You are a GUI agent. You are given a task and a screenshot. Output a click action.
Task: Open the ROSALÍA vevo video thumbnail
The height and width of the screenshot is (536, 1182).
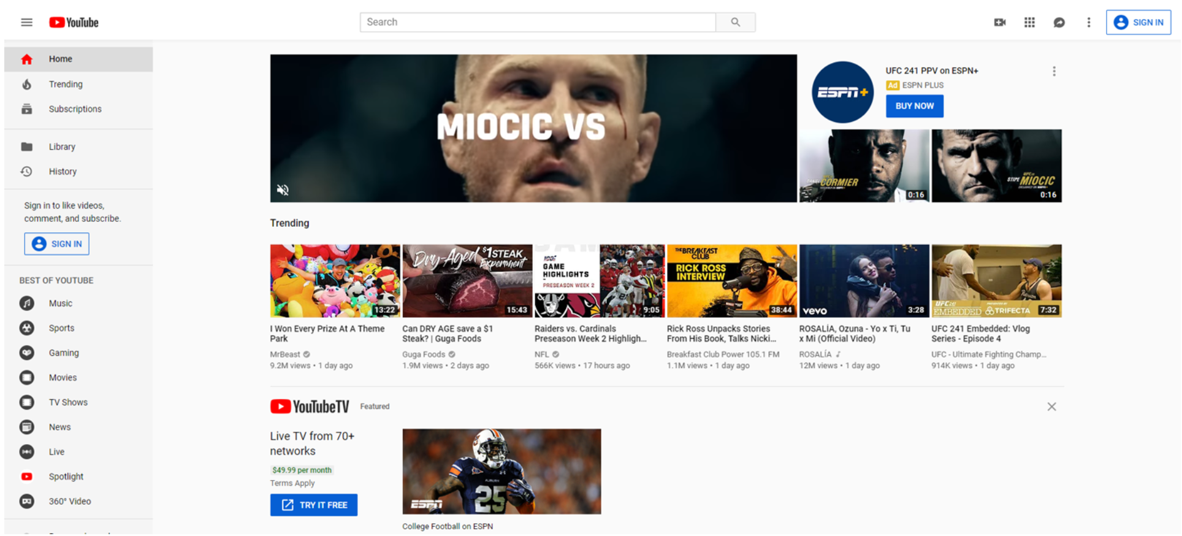click(x=864, y=281)
